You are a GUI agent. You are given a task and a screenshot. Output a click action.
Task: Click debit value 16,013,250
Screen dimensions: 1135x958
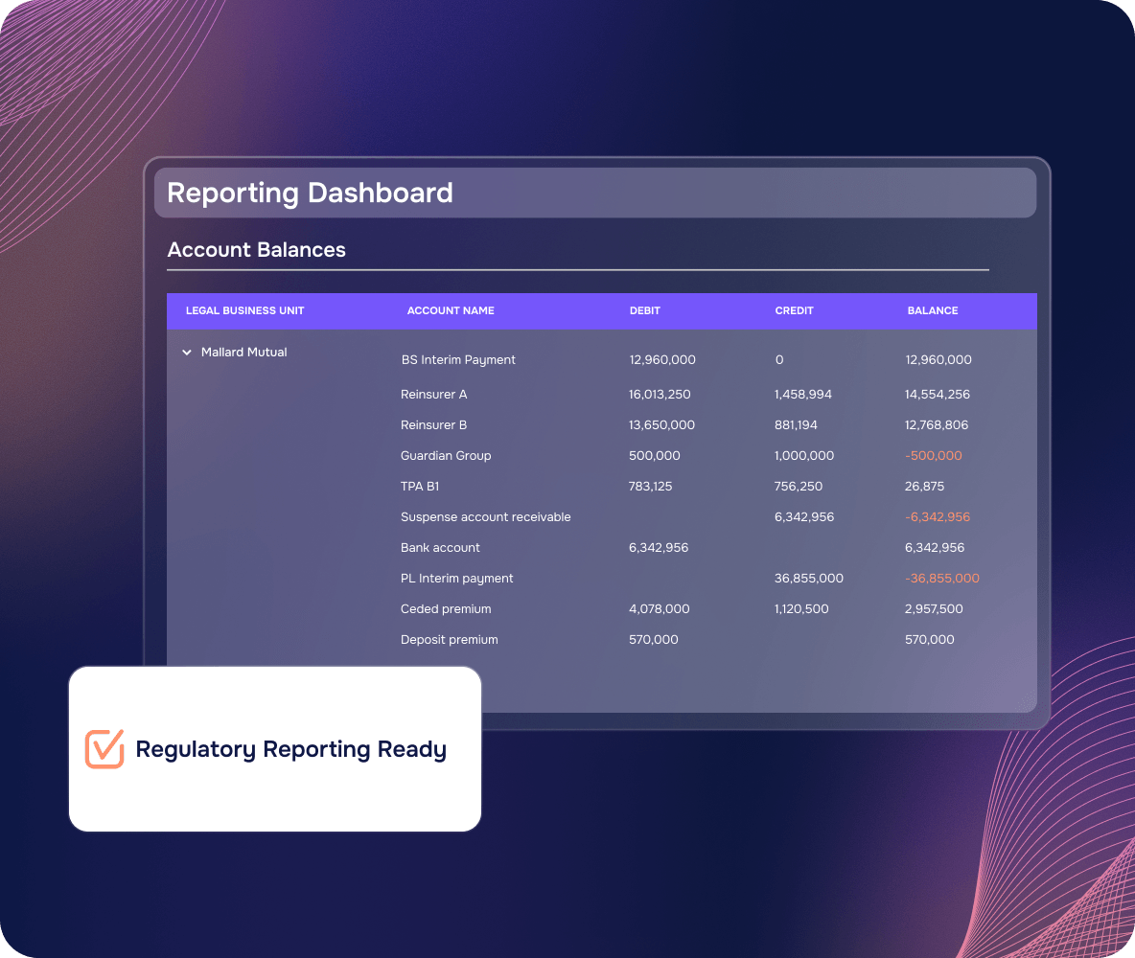(x=660, y=395)
